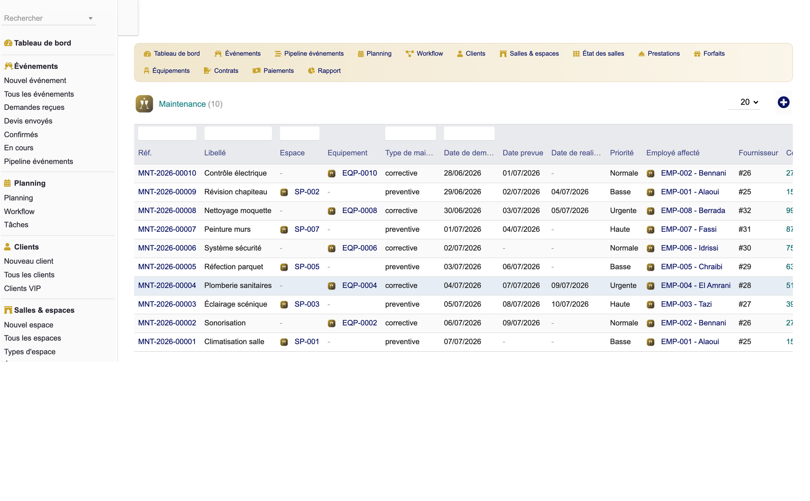The image size is (810, 501).
Task: Click supplier #31 in Peinture murs row
Action: (745, 229)
